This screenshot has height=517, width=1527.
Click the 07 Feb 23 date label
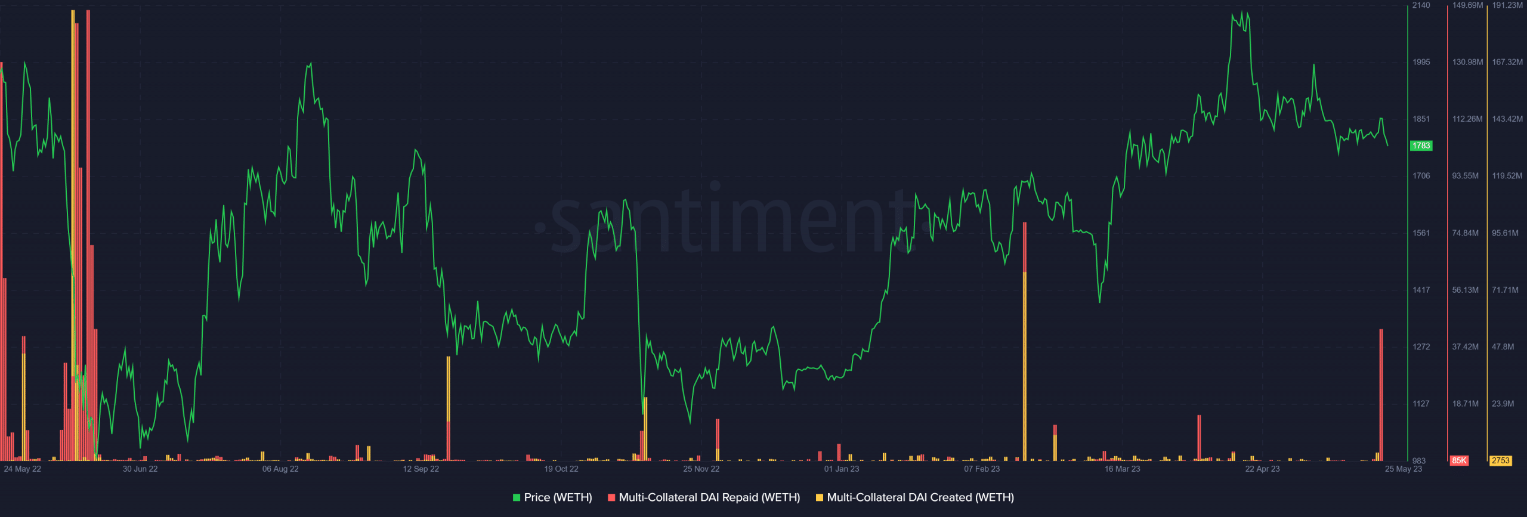click(982, 469)
